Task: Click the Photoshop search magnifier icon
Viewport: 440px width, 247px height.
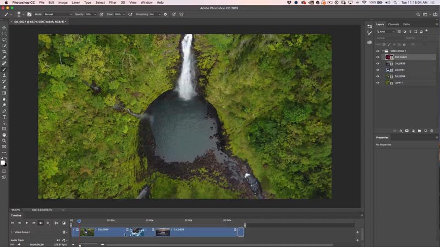Action: [x=418, y=14]
